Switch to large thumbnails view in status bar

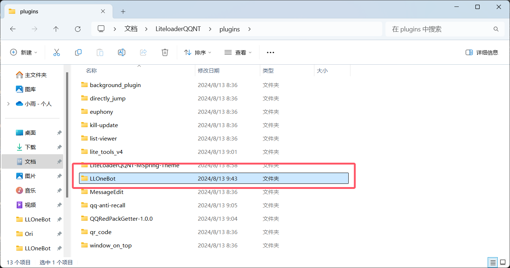pyautogui.click(x=502, y=262)
